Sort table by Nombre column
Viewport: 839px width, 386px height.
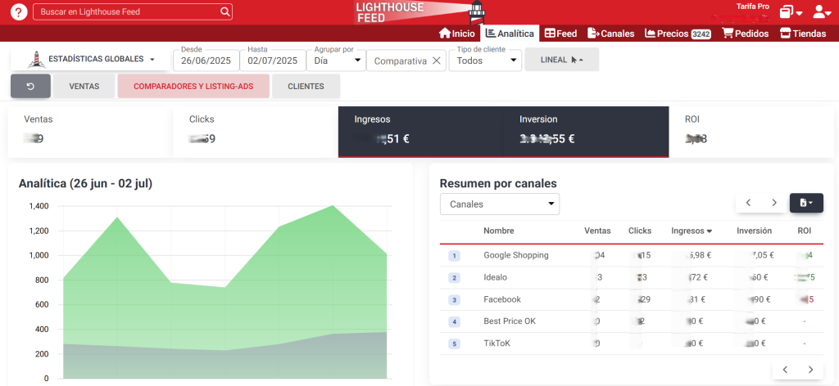click(x=499, y=231)
